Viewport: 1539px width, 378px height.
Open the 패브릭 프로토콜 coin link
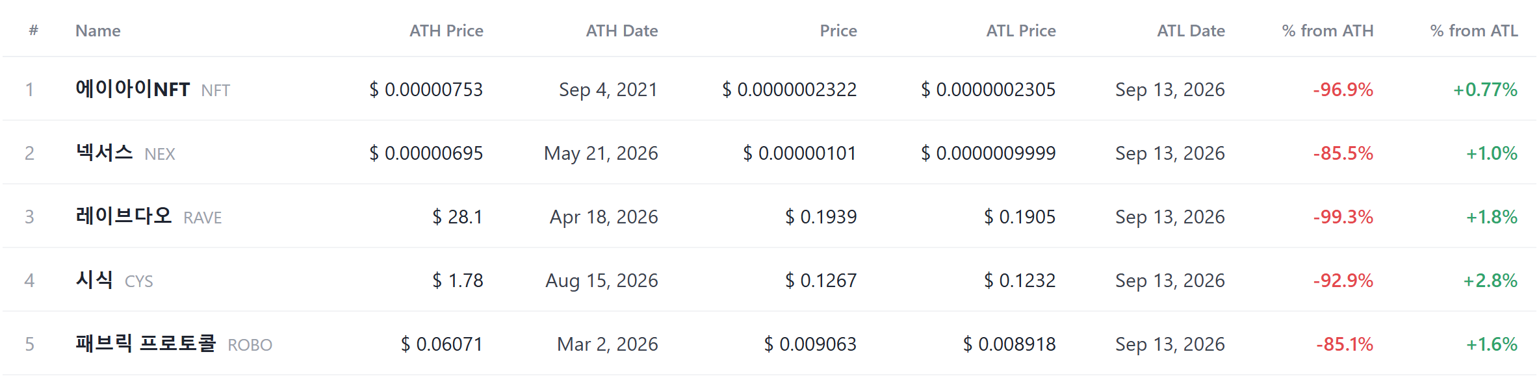pyautogui.click(x=146, y=344)
